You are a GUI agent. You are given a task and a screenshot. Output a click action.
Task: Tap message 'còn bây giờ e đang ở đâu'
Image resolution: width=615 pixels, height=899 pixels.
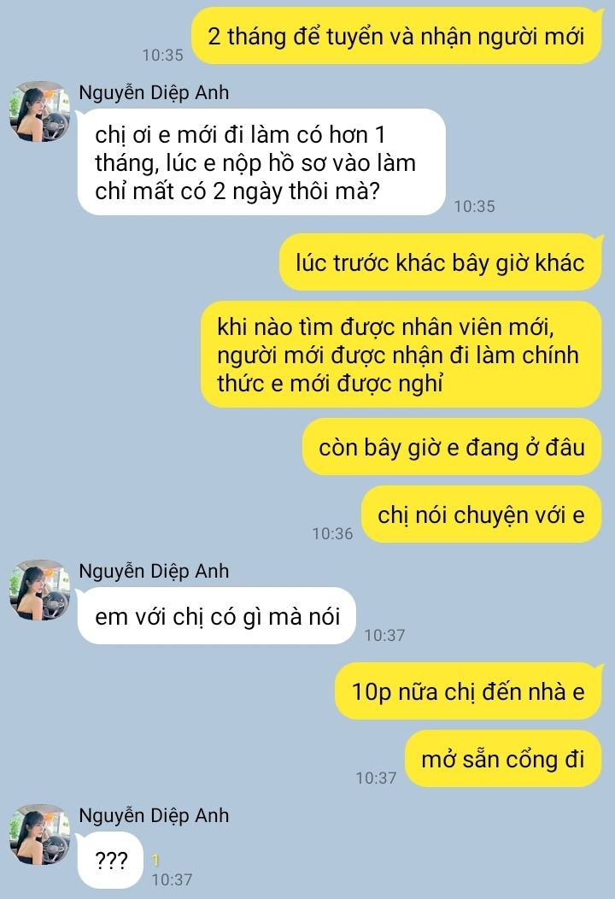tap(452, 447)
